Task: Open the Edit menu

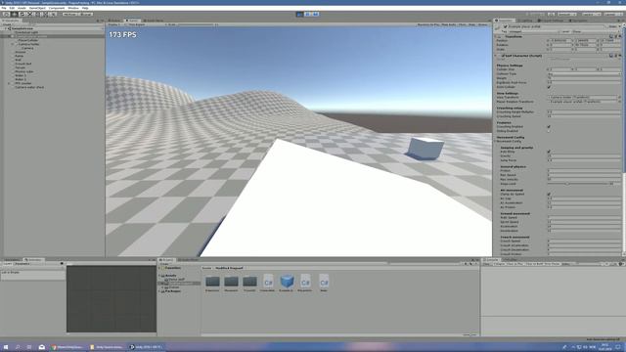Action: tap(12, 8)
